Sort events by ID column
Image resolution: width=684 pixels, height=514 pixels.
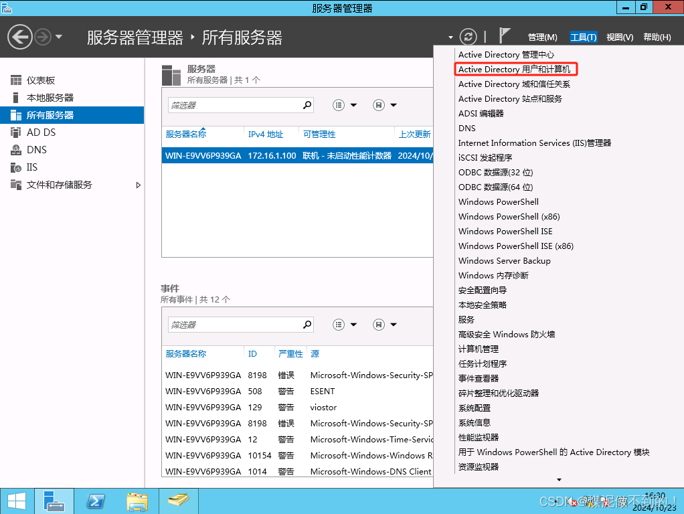[x=252, y=354]
